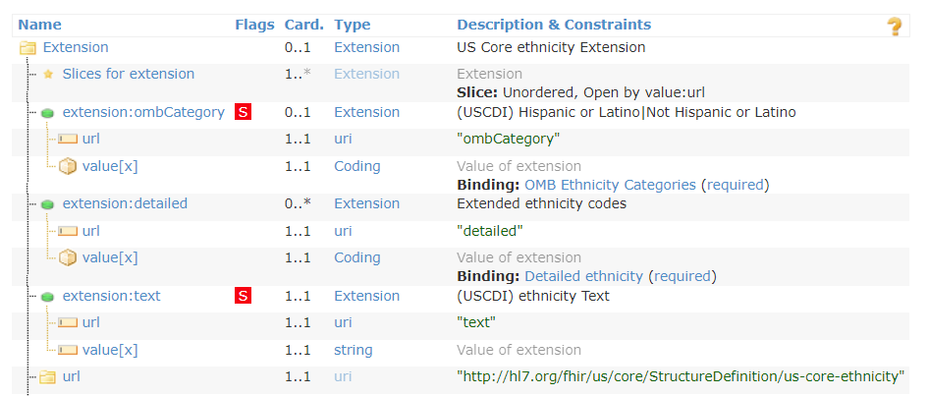Select the extension:detailed tree item
The width and height of the screenshot is (928, 396).
tap(125, 203)
